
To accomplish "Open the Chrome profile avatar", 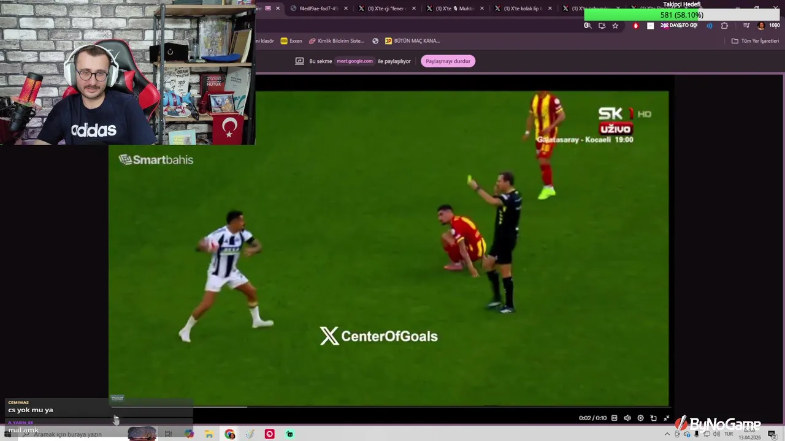I will [x=761, y=26].
